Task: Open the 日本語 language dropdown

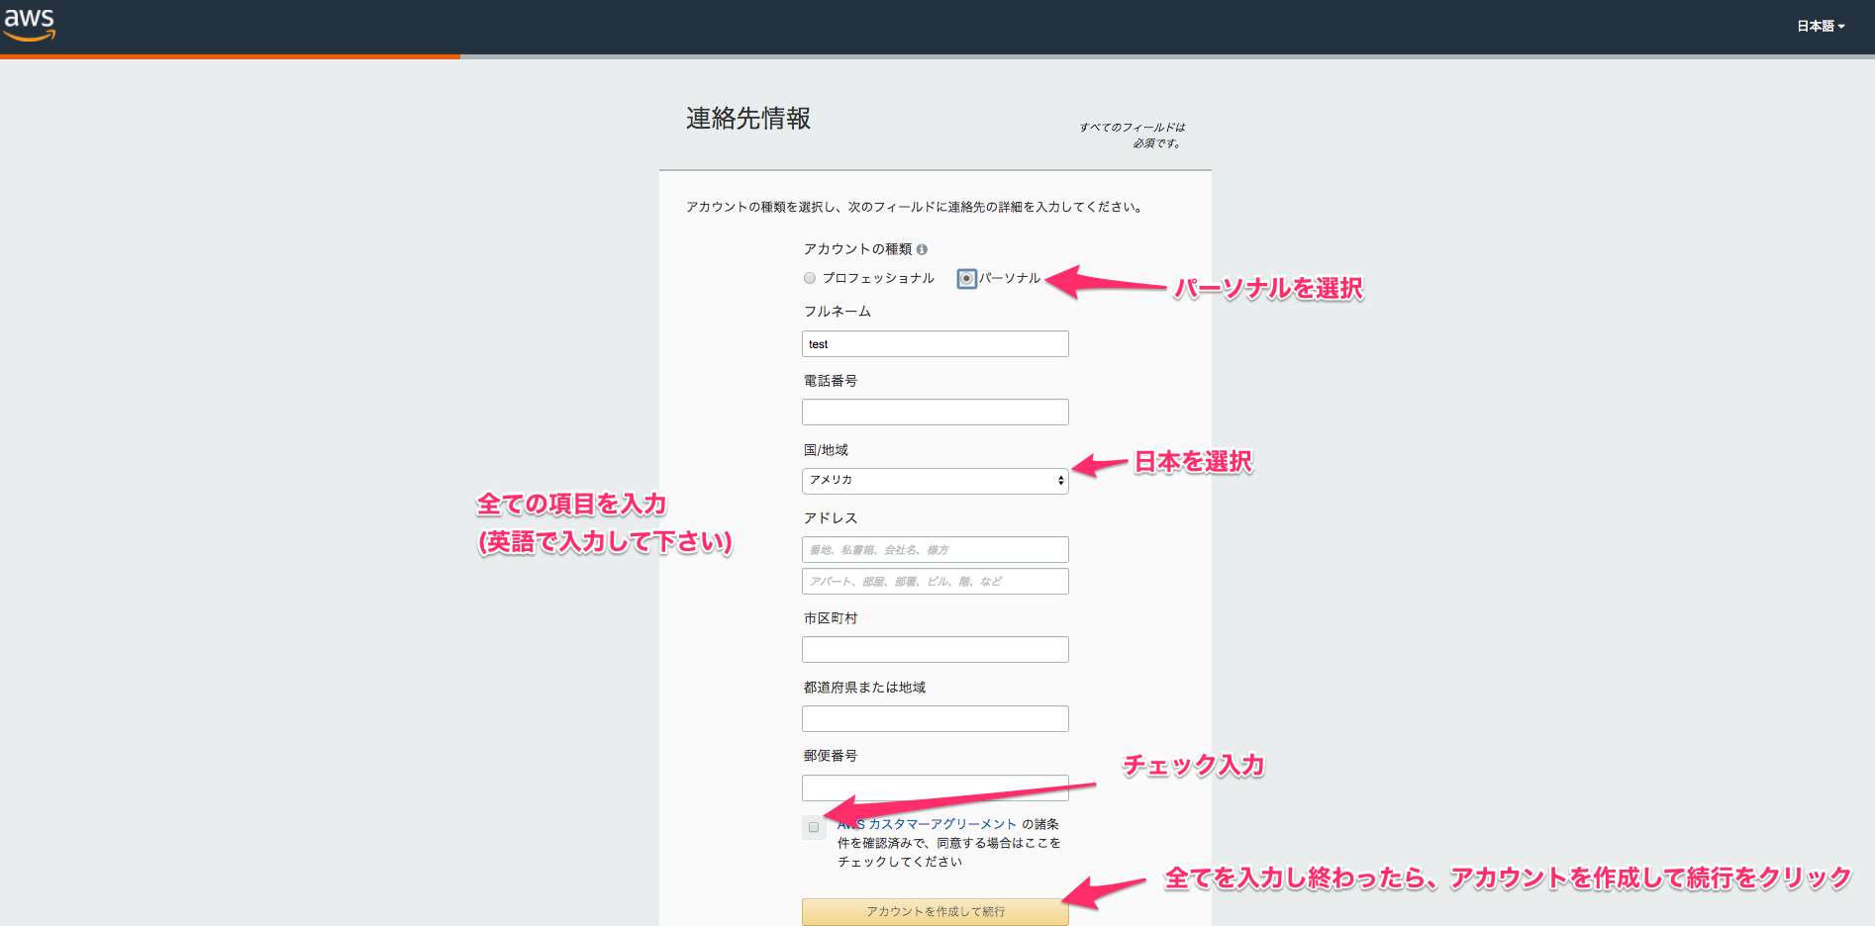Action: pos(1821,27)
